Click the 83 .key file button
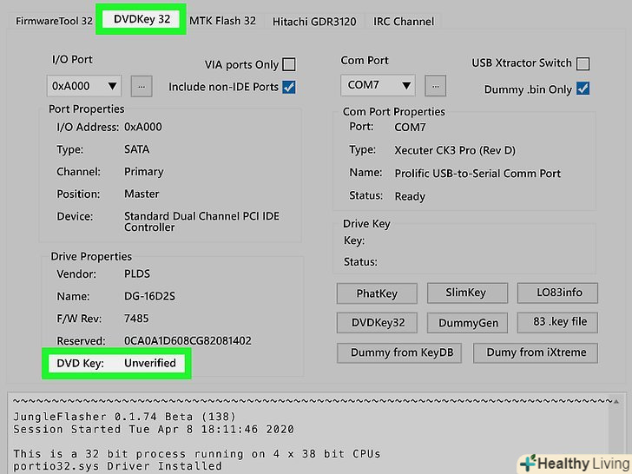The height and width of the screenshot is (474, 632). (x=557, y=322)
